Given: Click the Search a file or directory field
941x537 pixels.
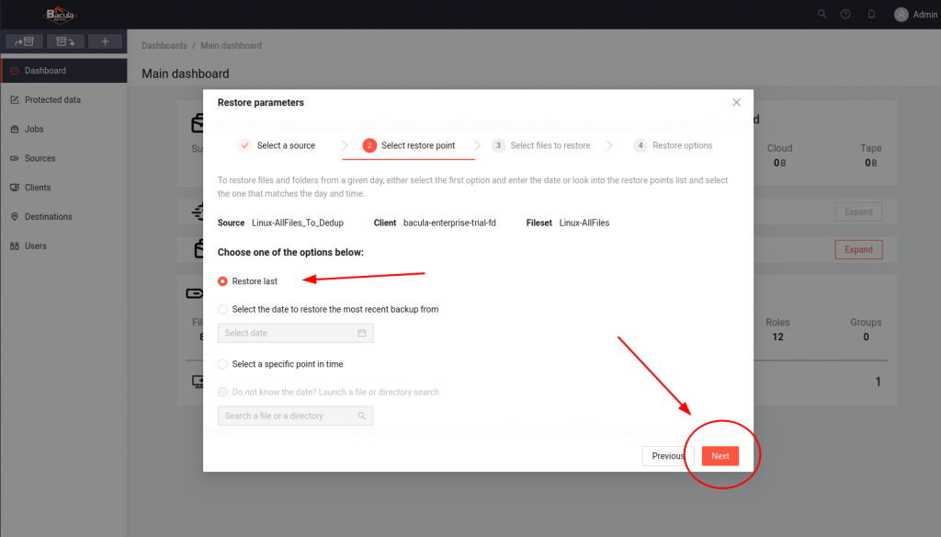Looking at the screenshot, I should (295, 416).
